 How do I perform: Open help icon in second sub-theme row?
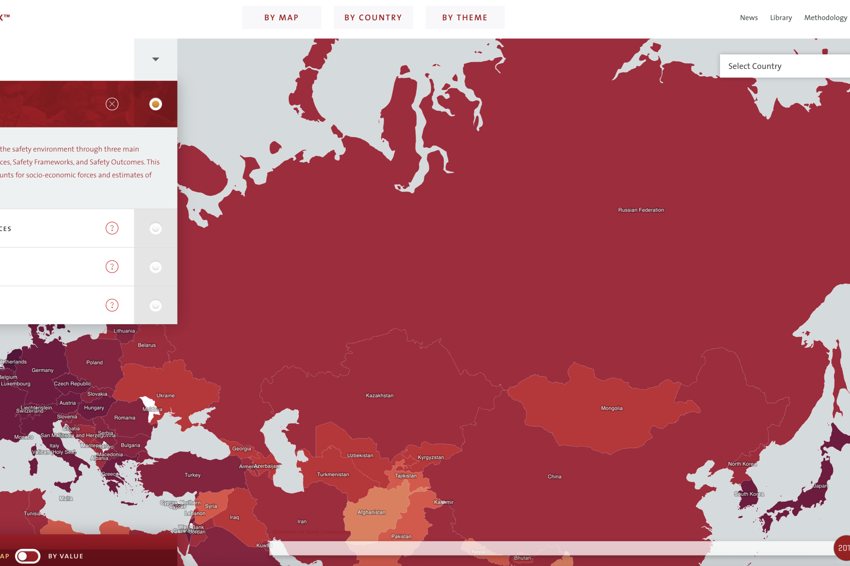(x=112, y=267)
